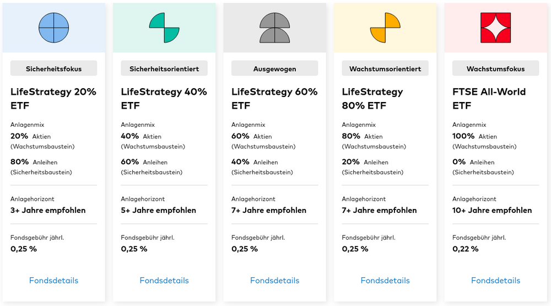The image size is (551, 306).
Task: Select the Sicherheitsorientiert label
Action: 164,69
